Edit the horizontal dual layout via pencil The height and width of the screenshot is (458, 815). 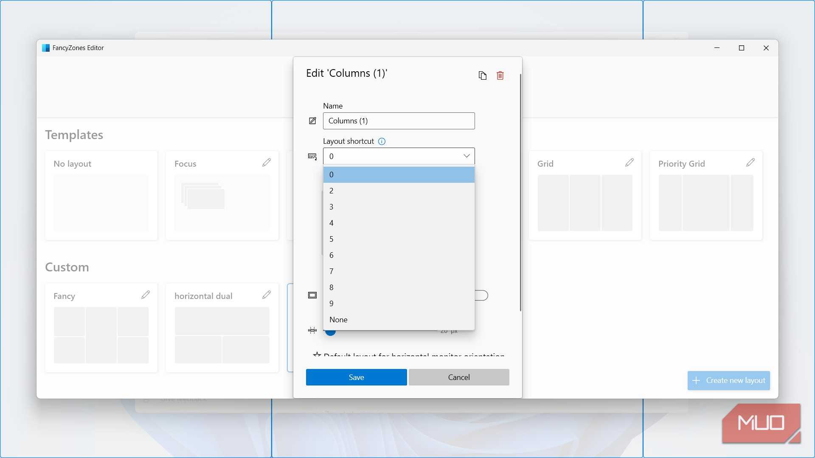tap(267, 295)
